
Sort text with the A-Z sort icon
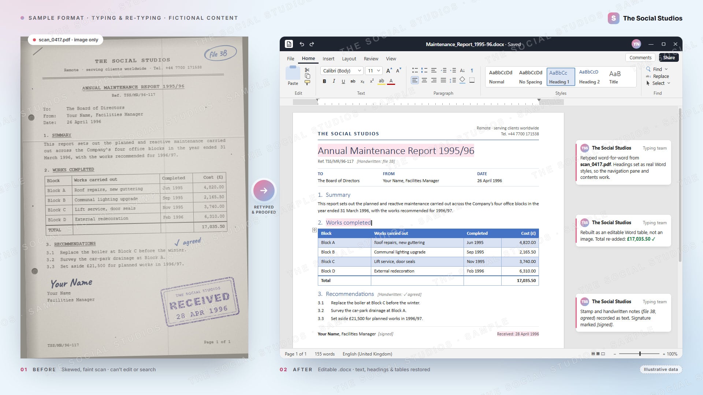pyautogui.click(x=462, y=70)
